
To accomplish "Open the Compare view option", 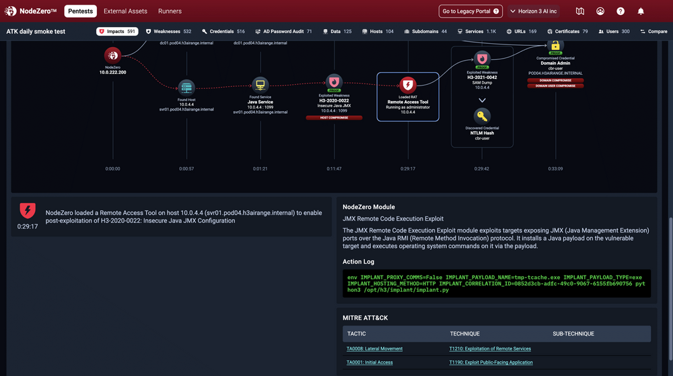I will (653, 32).
